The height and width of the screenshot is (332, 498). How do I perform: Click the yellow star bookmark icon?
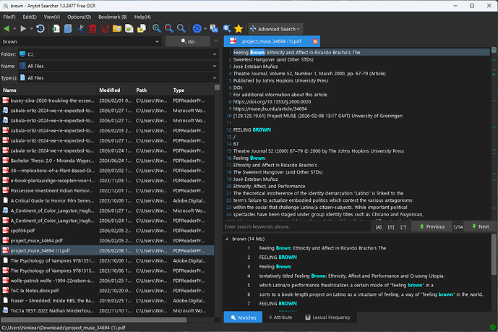(238, 29)
